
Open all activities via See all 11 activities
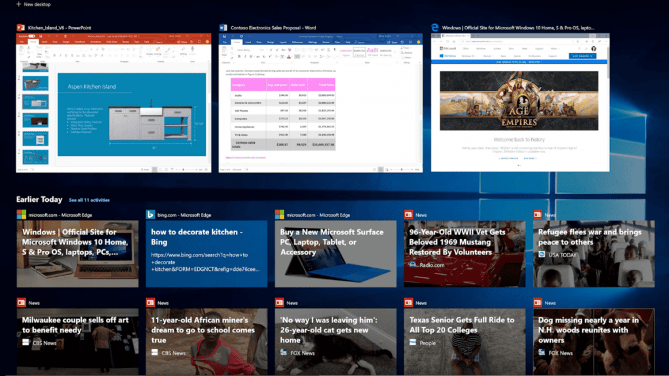point(89,200)
